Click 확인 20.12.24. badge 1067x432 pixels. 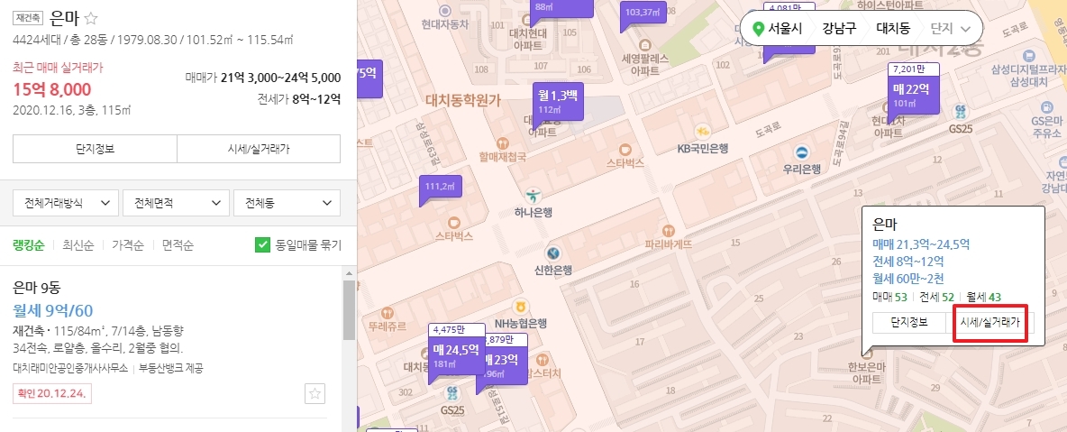[x=52, y=394]
